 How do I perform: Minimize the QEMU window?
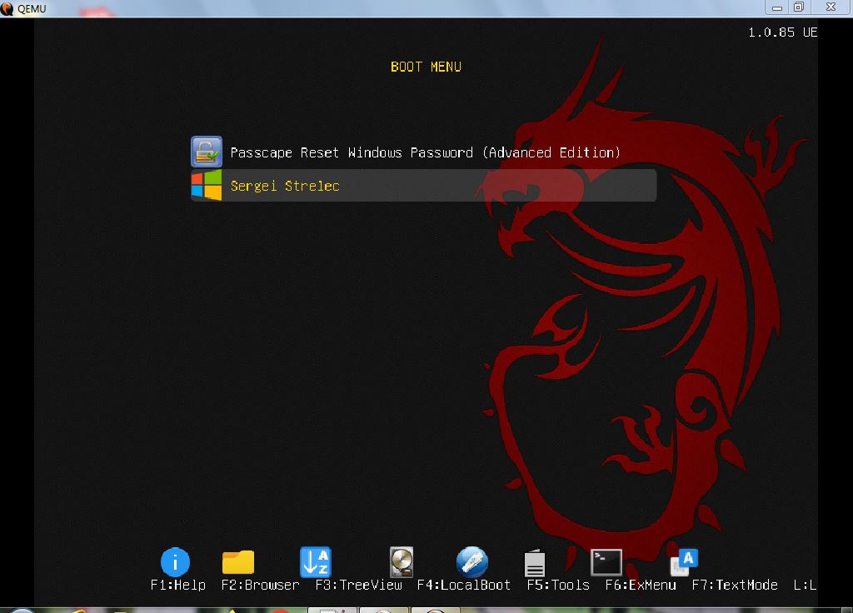coord(777,7)
